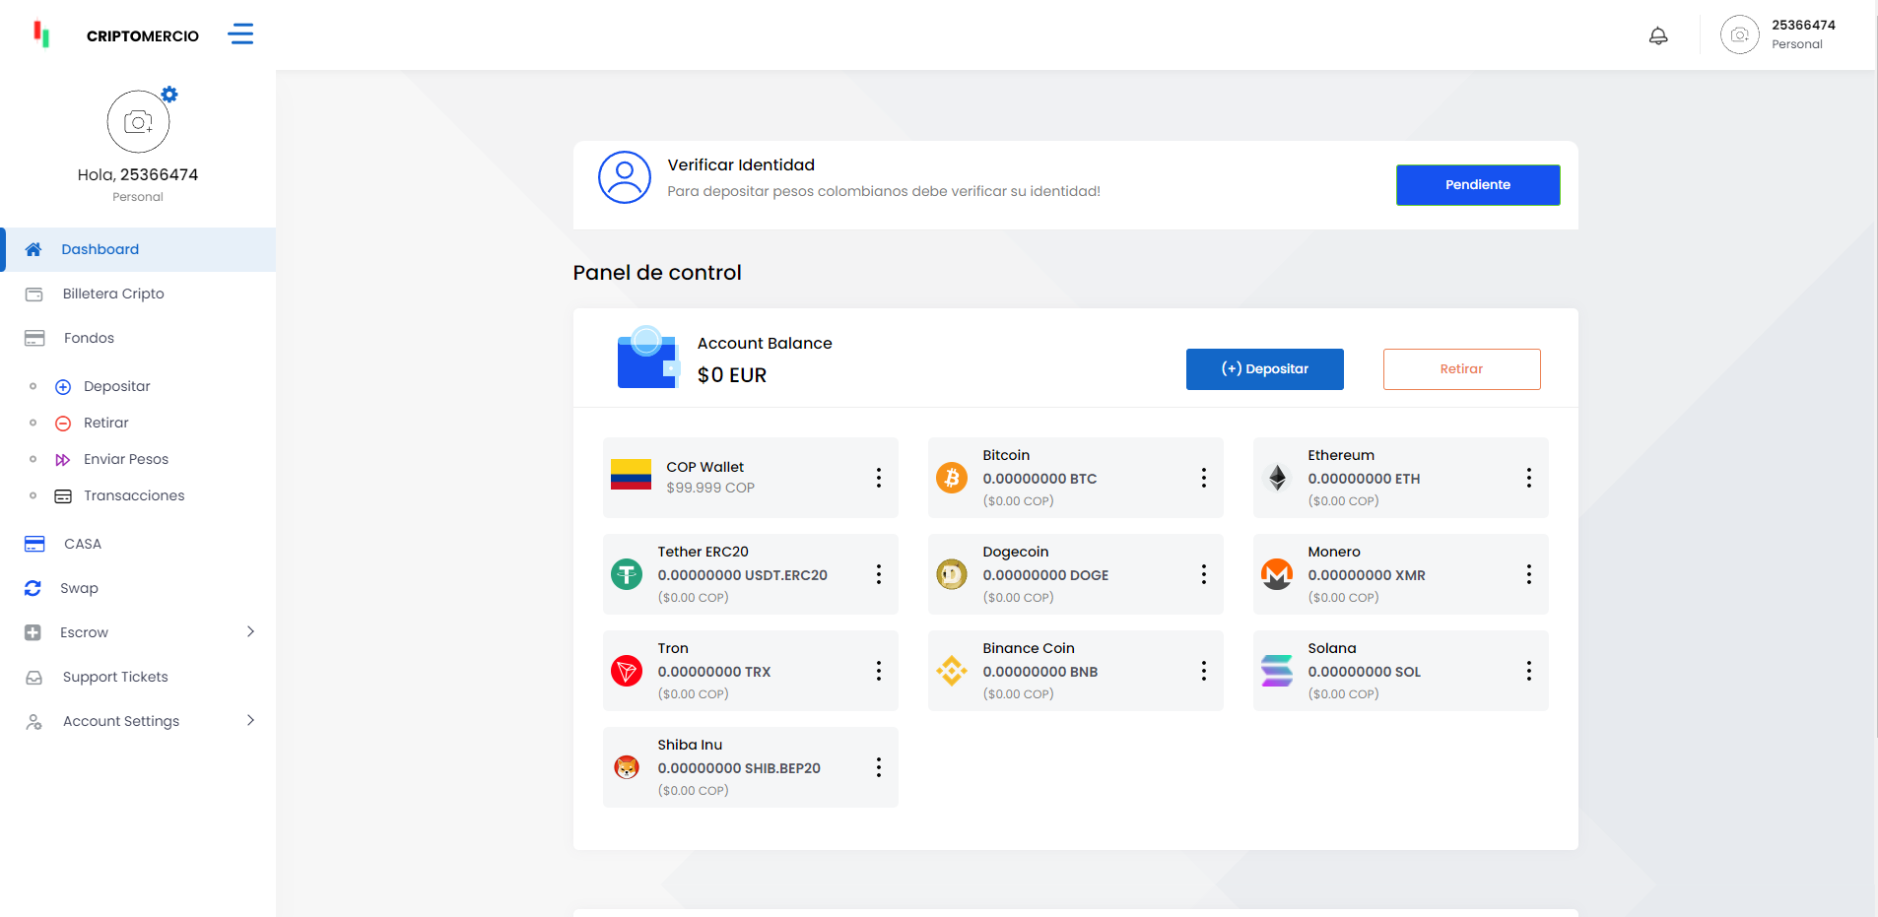Click the Ethereum logo icon
This screenshot has height=917, width=1878.
pos(1277,478)
